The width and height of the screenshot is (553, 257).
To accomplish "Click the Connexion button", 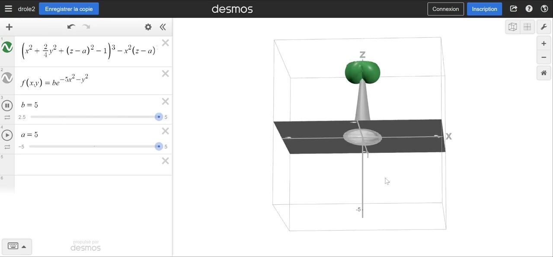I will pyautogui.click(x=445, y=9).
